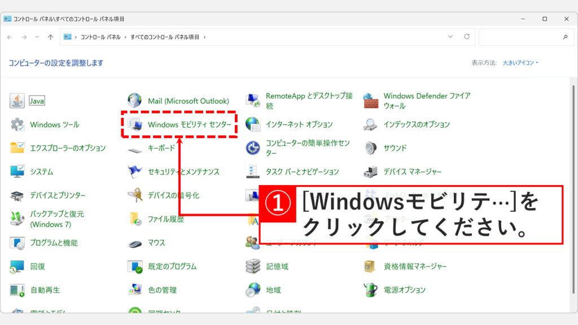Open the マウス icon
Image resolution: width=578 pixels, height=325 pixels.
(135, 244)
